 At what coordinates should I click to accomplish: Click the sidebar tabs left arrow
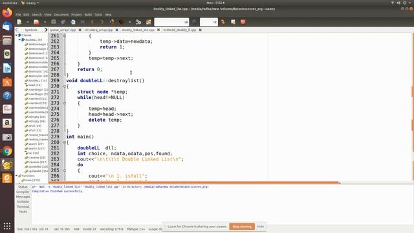17,30
